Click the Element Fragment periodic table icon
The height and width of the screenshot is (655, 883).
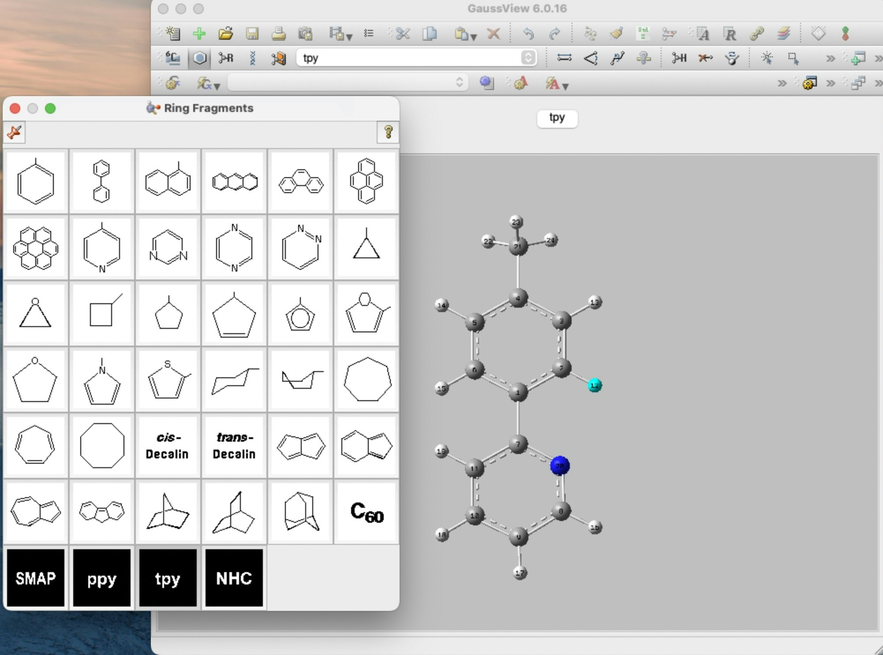point(172,58)
